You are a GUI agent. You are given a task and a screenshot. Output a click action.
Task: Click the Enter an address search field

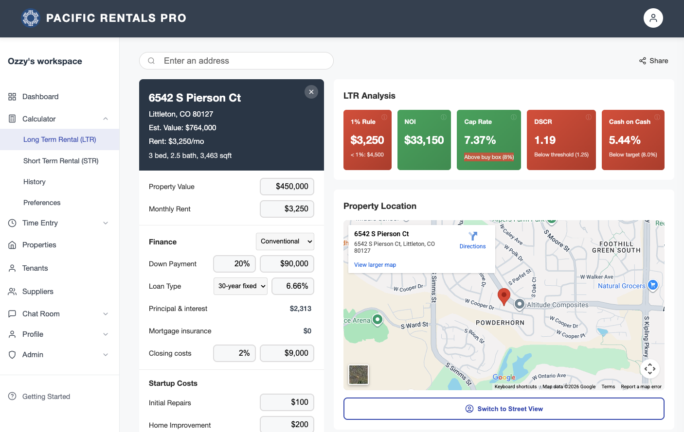(236, 60)
